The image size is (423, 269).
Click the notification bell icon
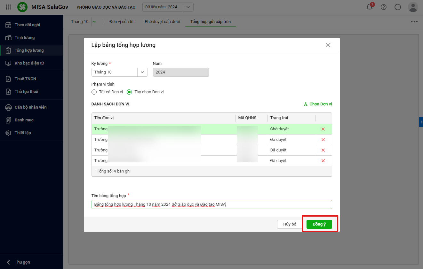(370, 7)
